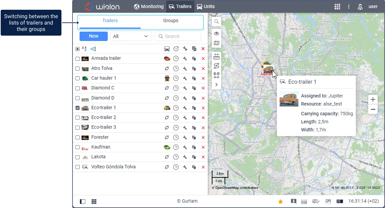This screenshot has width=385, height=208.
Task: Copy the Volteo Góndola Tolva trailer
Action: [194, 167]
